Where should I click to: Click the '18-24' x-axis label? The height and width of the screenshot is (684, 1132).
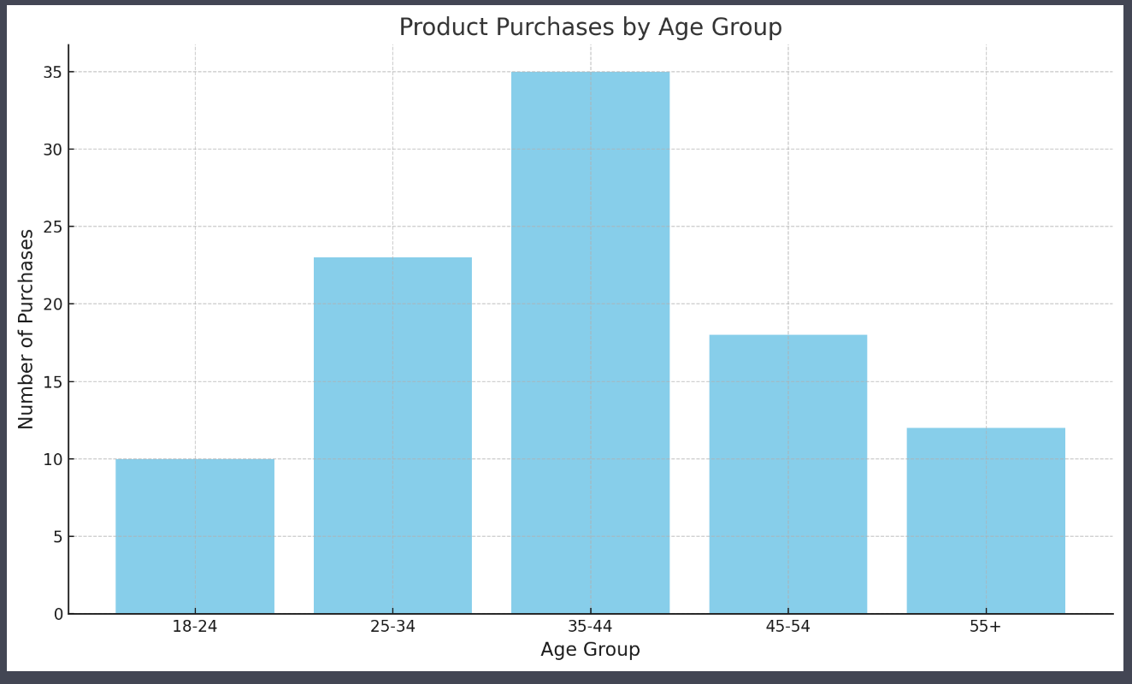[x=195, y=627]
